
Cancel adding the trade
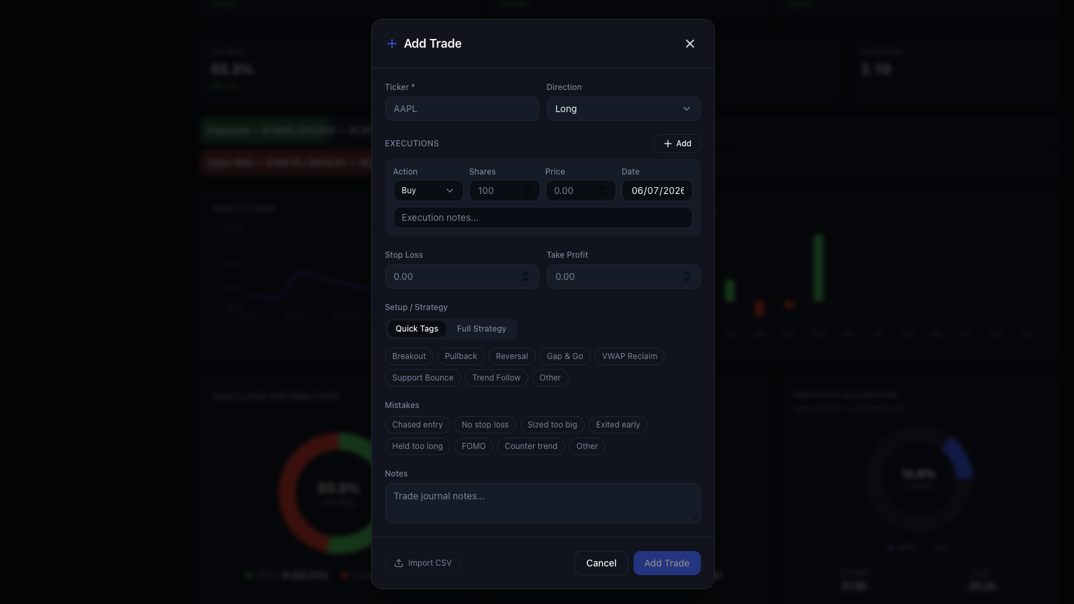coord(601,563)
